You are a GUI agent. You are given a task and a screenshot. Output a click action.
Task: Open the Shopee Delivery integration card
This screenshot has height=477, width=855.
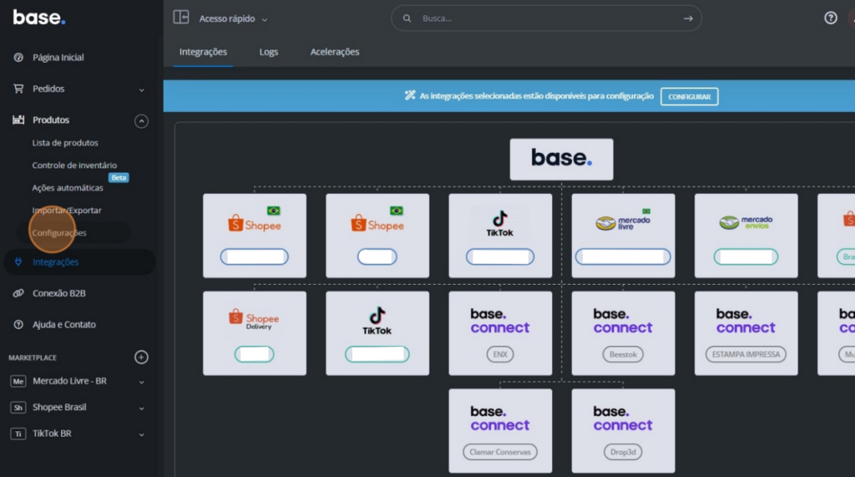[255, 333]
